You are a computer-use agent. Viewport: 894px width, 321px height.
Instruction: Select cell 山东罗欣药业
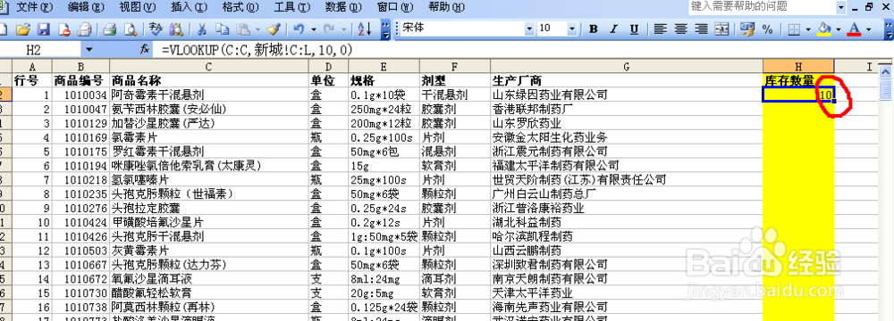tap(627, 123)
